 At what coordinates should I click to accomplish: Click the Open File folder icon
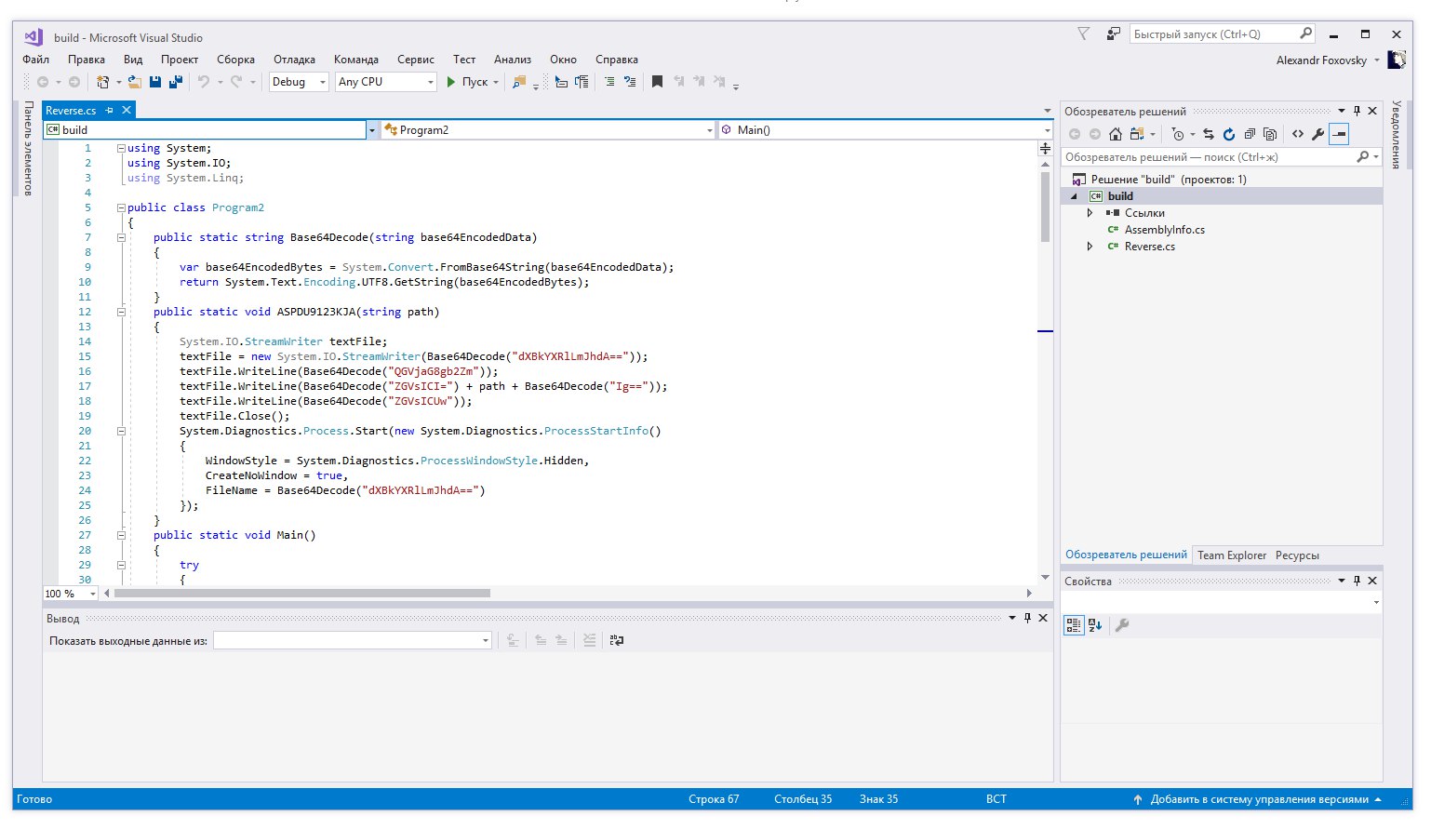(135, 82)
